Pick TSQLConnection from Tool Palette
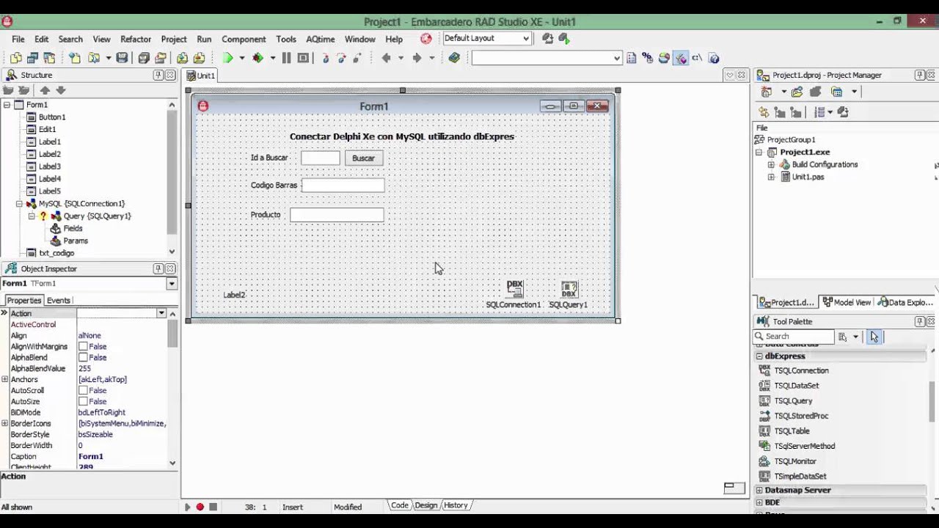Image resolution: width=939 pixels, height=528 pixels. click(x=801, y=370)
